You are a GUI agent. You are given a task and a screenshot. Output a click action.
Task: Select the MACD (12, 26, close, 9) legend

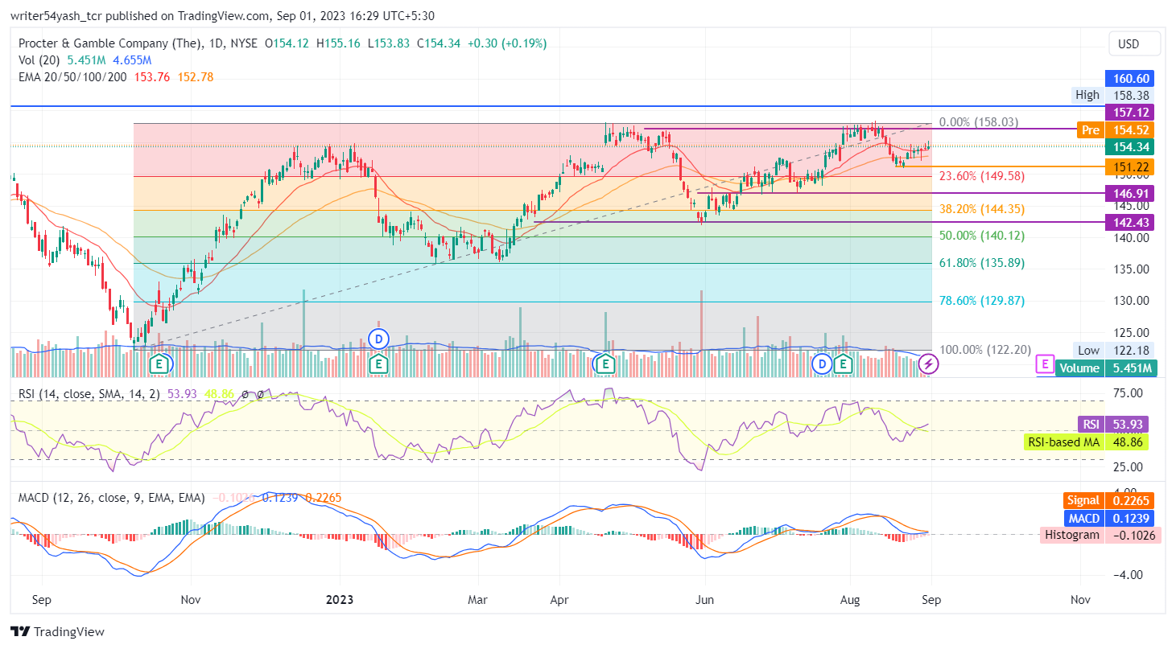tap(112, 498)
